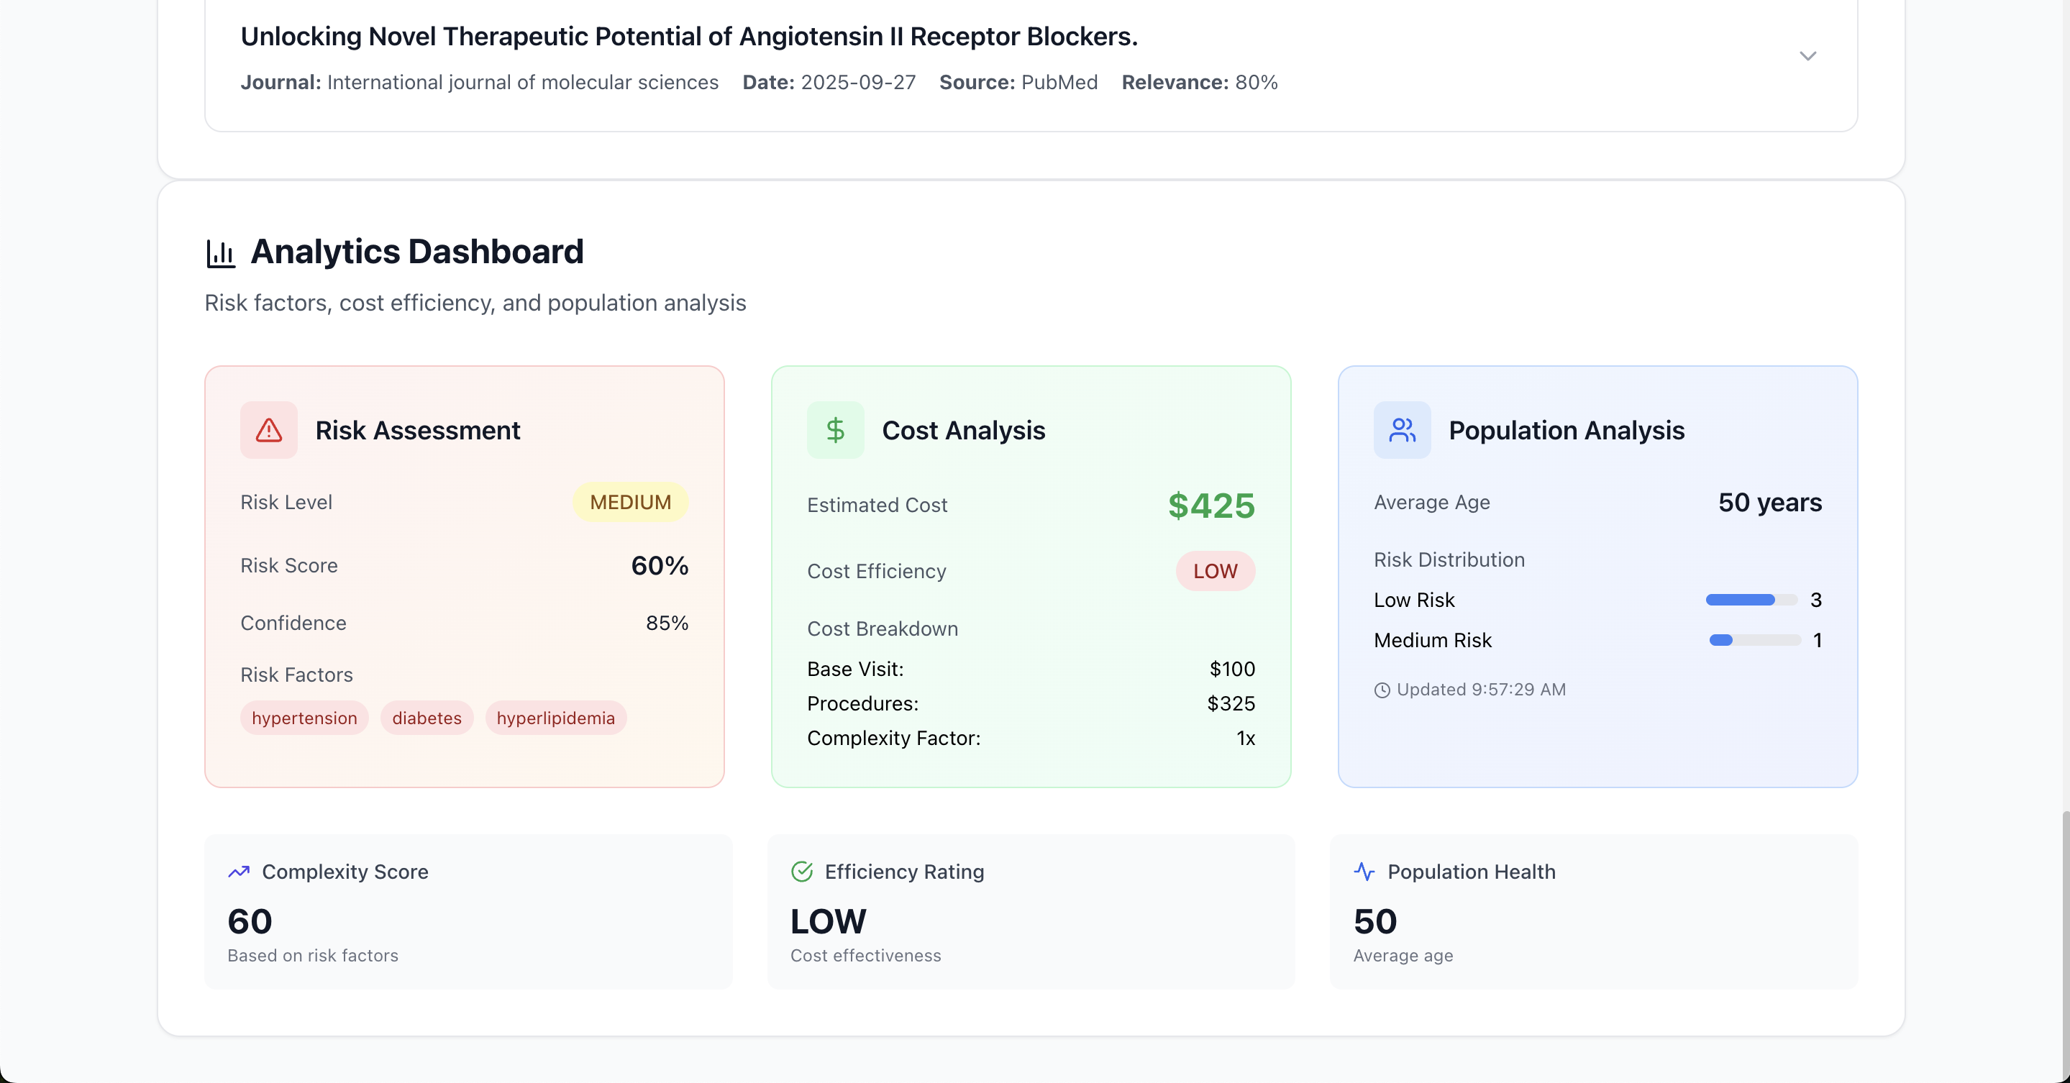Image resolution: width=2070 pixels, height=1083 pixels.
Task: Click the $425 estimated cost value
Action: [x=1210, y=506]
